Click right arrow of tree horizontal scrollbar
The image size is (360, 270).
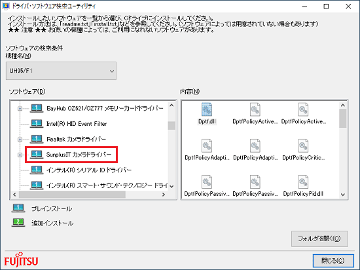coord(164,195)
